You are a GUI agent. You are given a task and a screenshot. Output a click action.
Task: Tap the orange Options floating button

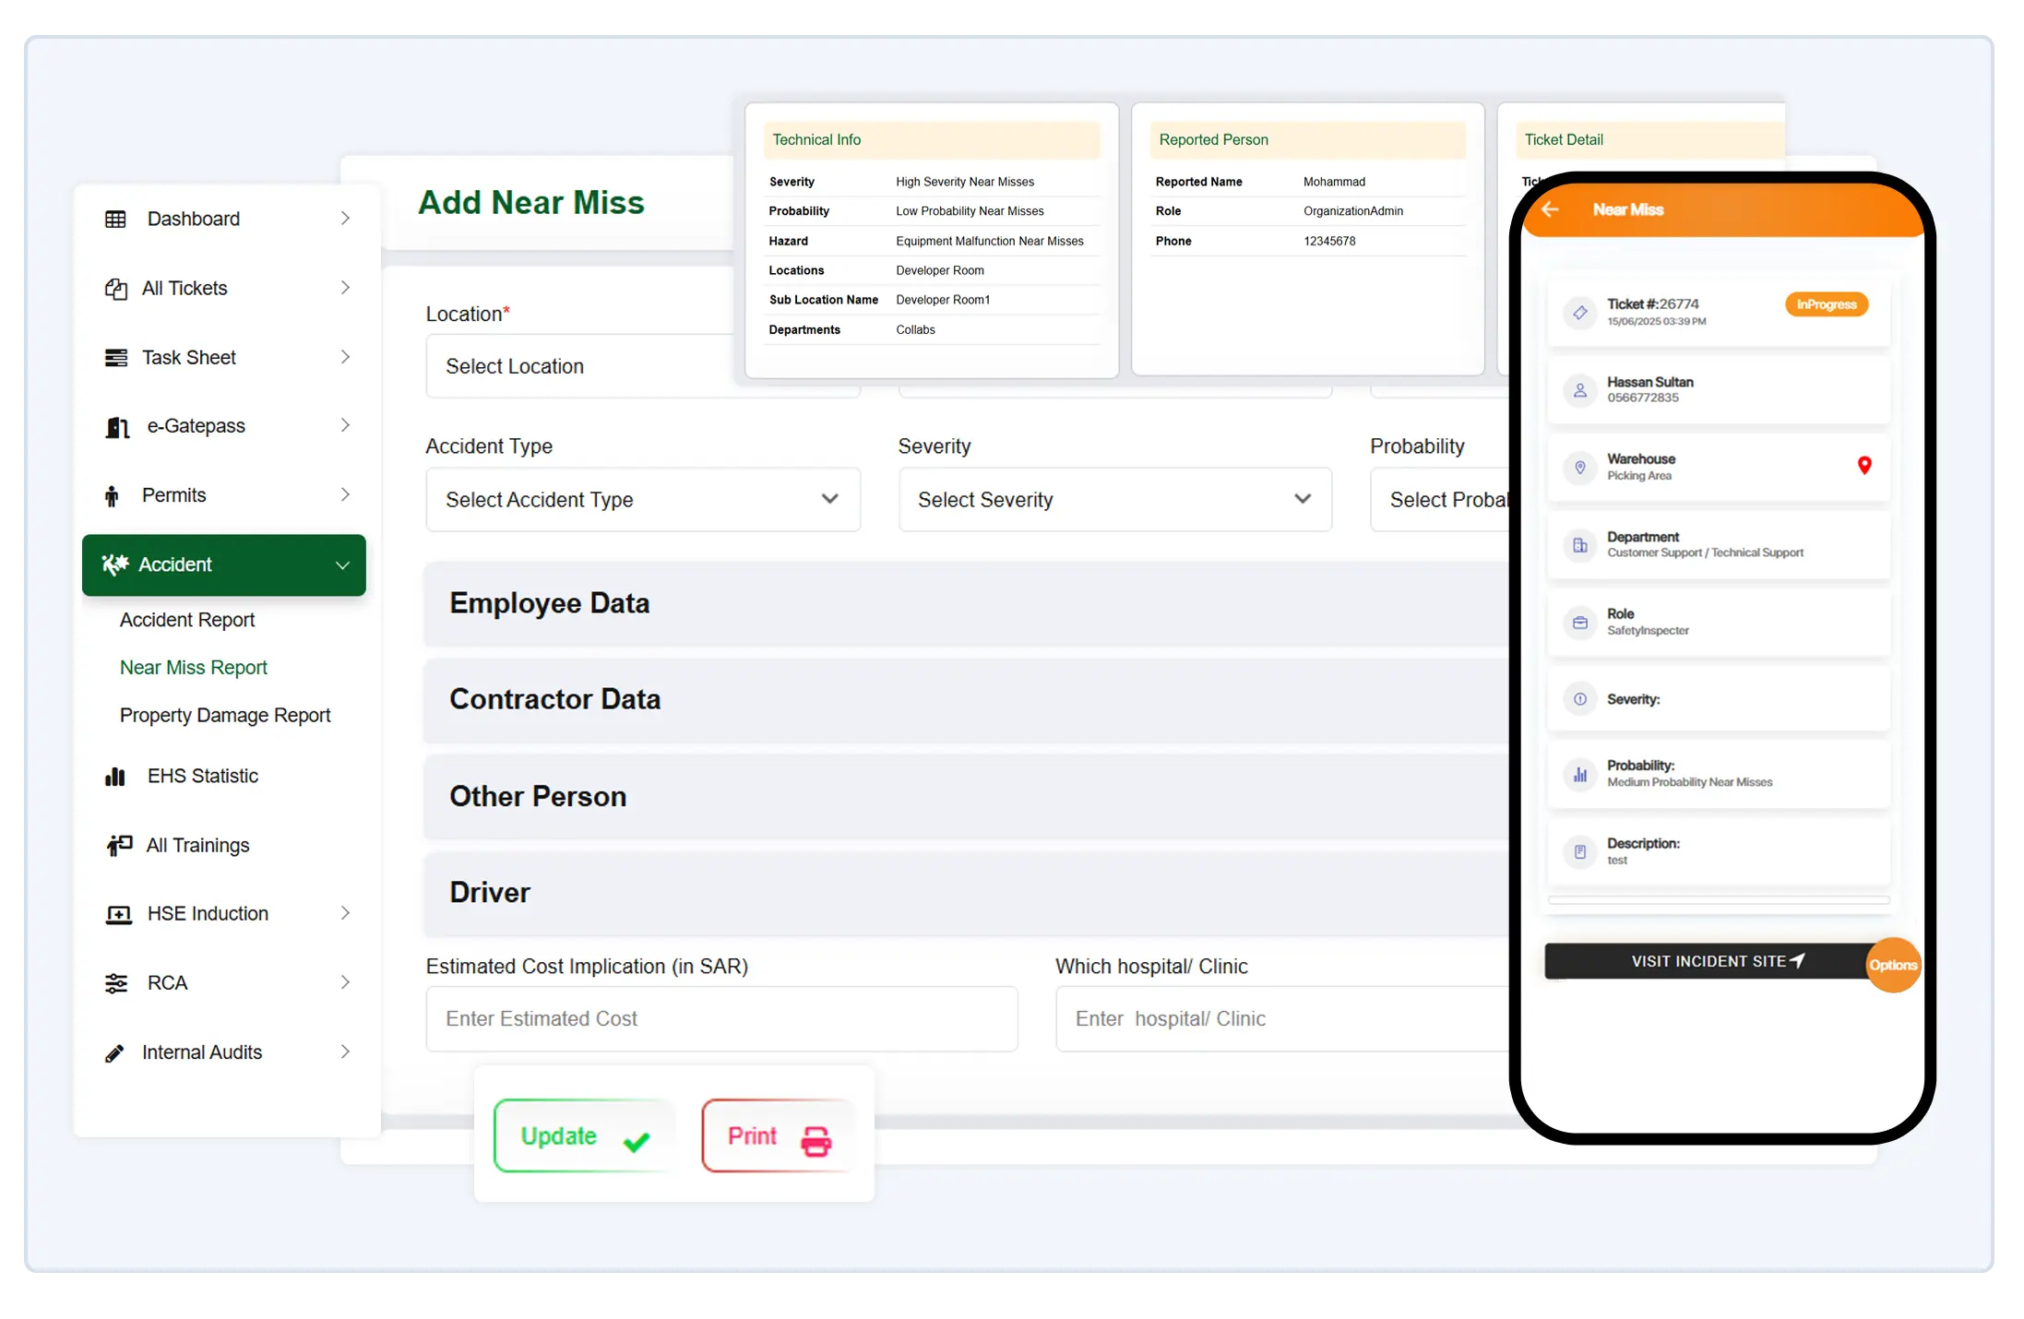(1892, 965)
